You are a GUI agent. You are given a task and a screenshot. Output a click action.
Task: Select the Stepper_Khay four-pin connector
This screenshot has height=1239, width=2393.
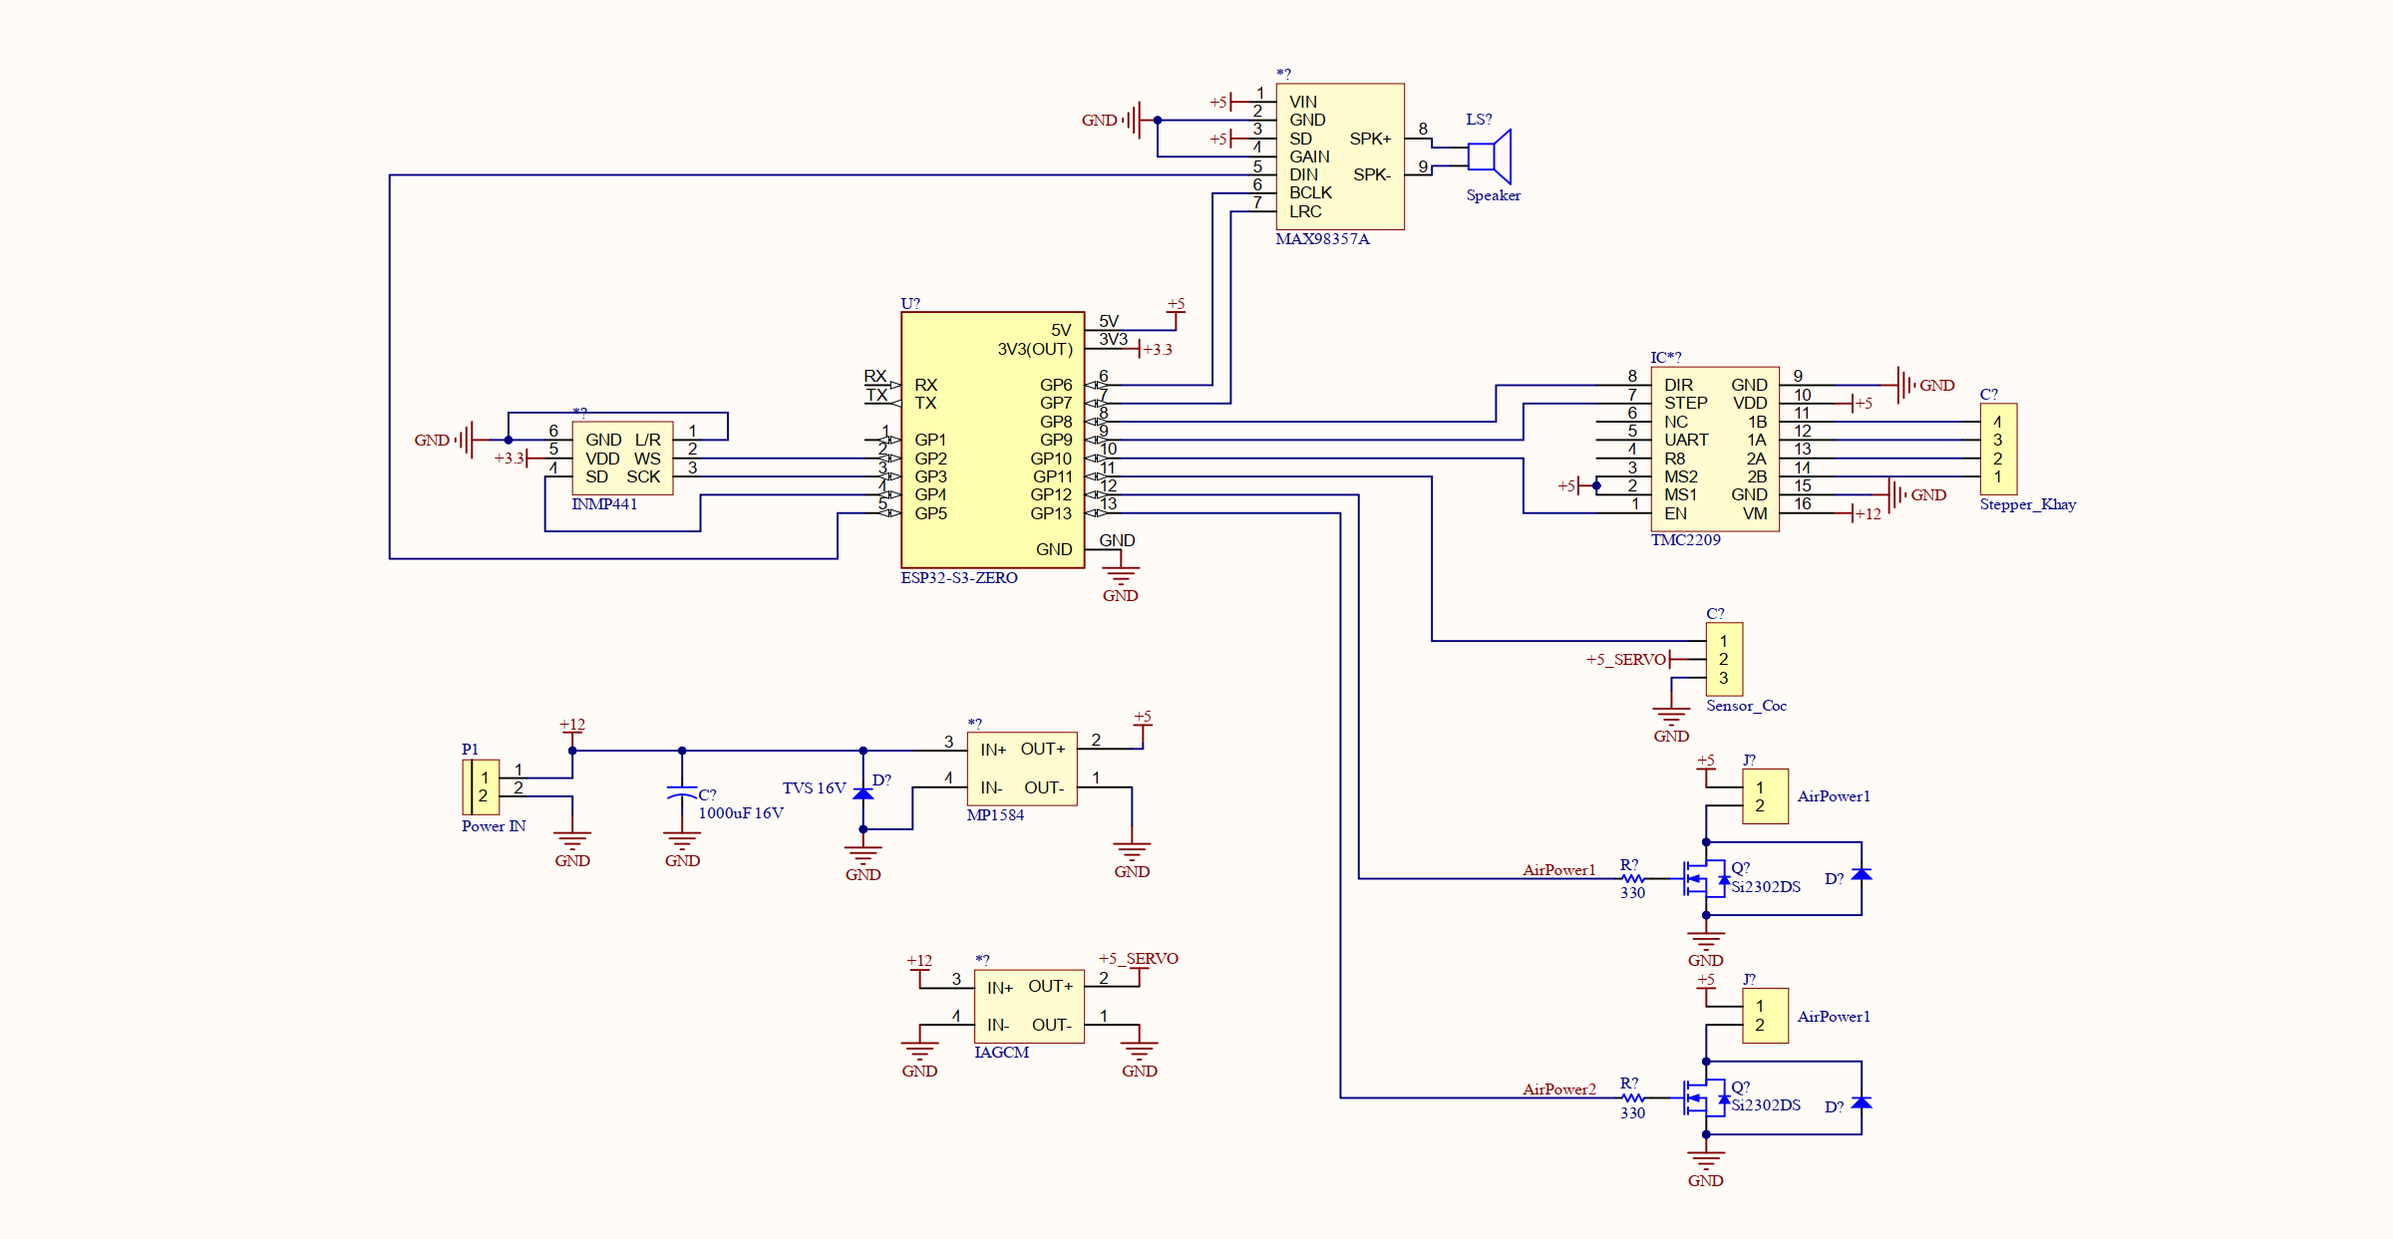coord(1998,449)
